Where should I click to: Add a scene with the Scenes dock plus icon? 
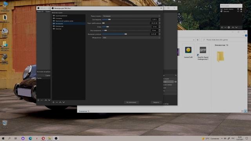coord(38,100)
